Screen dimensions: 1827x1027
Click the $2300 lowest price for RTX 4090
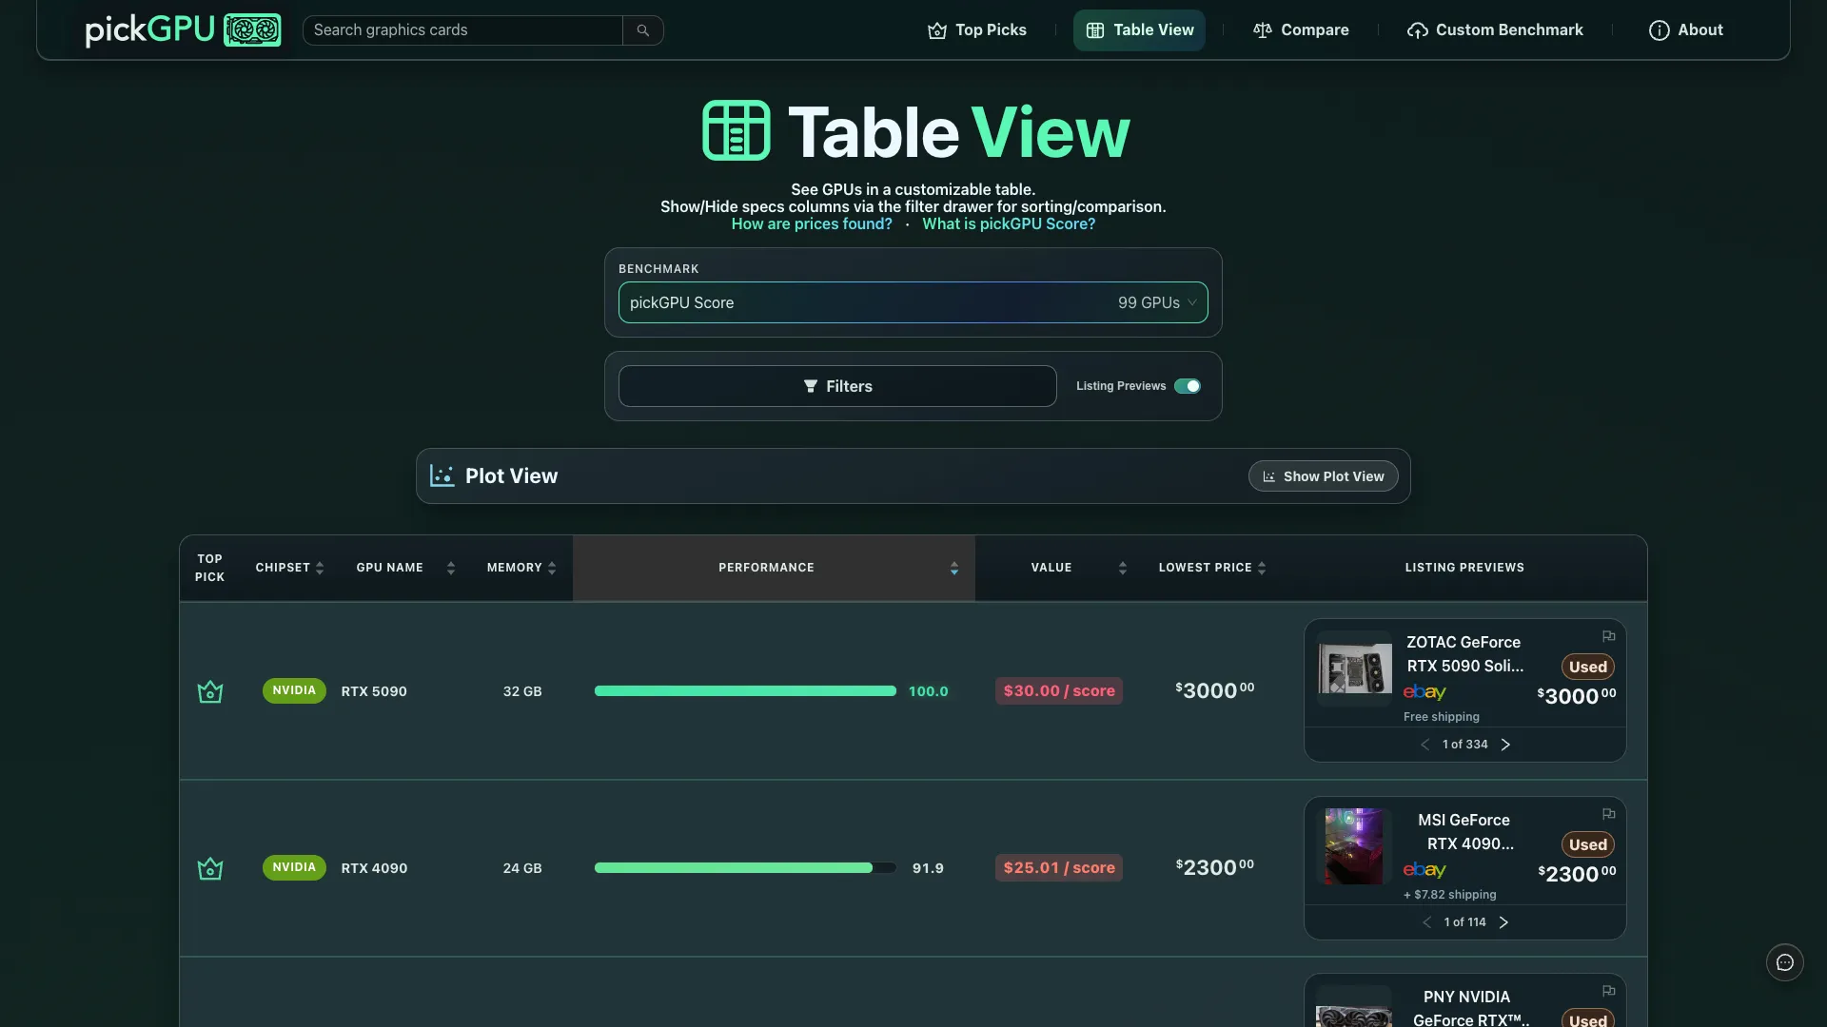click(1215, 867)
